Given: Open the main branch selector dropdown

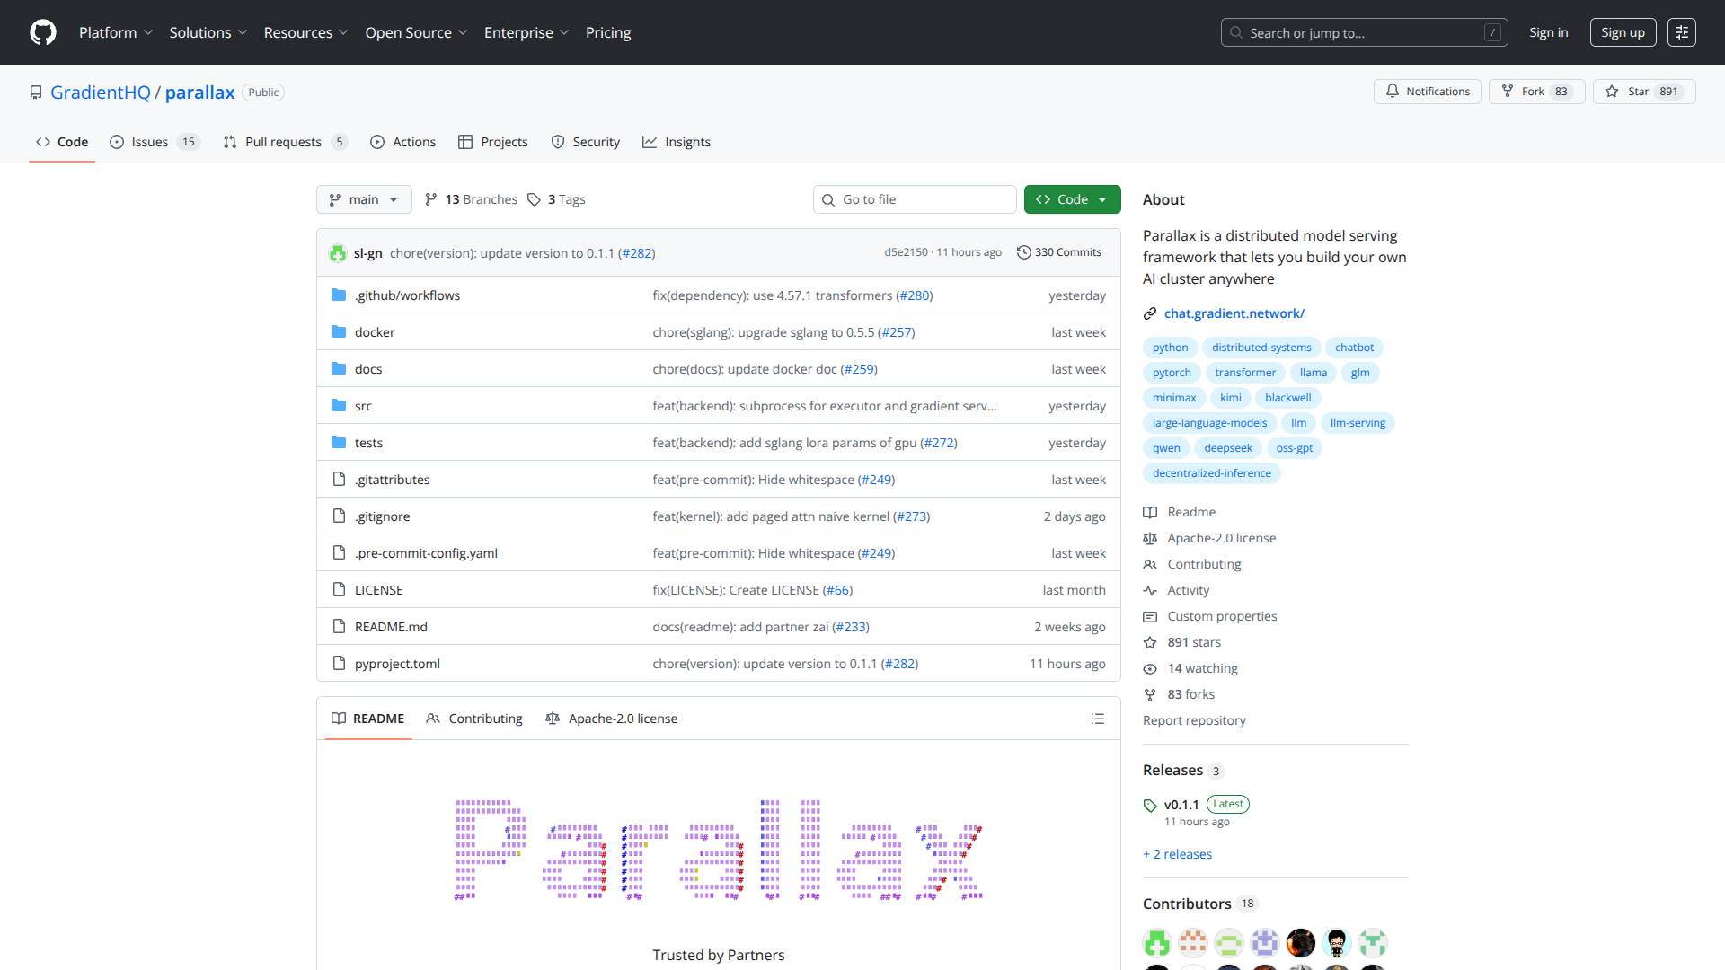Looking at the screenshot, I should (x=364, y=199).
